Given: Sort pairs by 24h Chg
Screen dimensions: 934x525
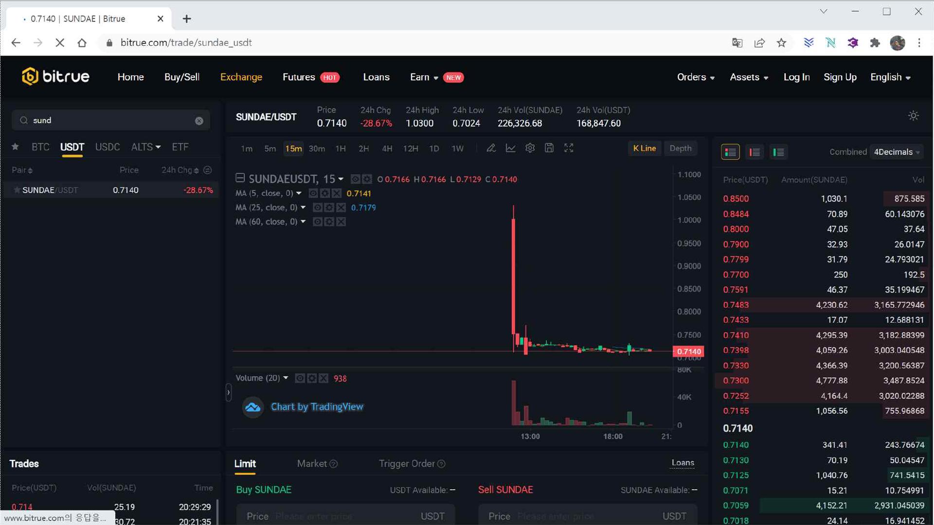Looking at the screenshot, I should tap(180, 170).
